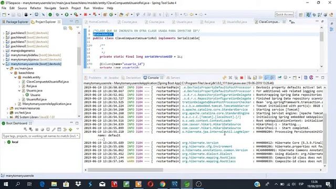Switch to the Javadoc tab
Viewport: 336px width, 189px height.
pos(111,78)
